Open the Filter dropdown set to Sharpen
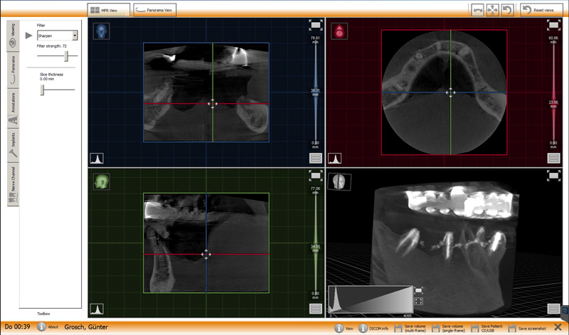The width and height of the screenshot is (569, 335). point(58,36)
